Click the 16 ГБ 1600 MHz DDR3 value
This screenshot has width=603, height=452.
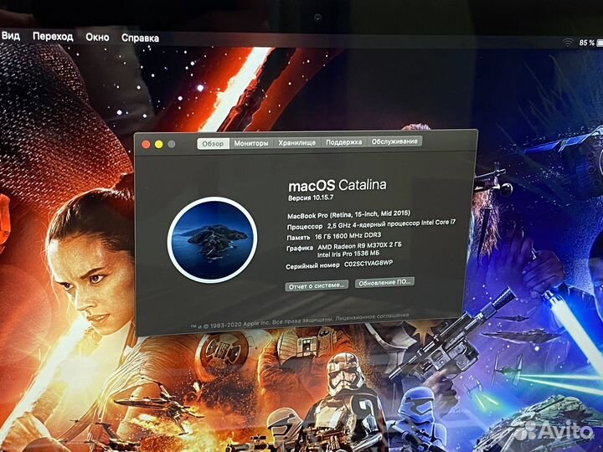[x=348, y=235]
